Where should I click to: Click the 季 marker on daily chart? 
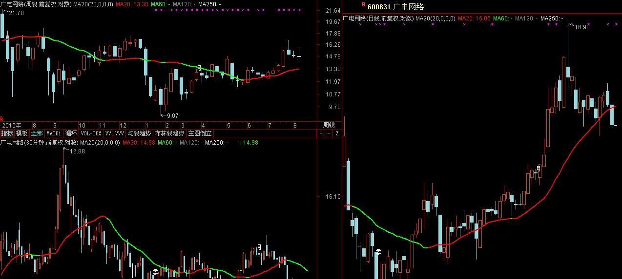click(378, 252)
